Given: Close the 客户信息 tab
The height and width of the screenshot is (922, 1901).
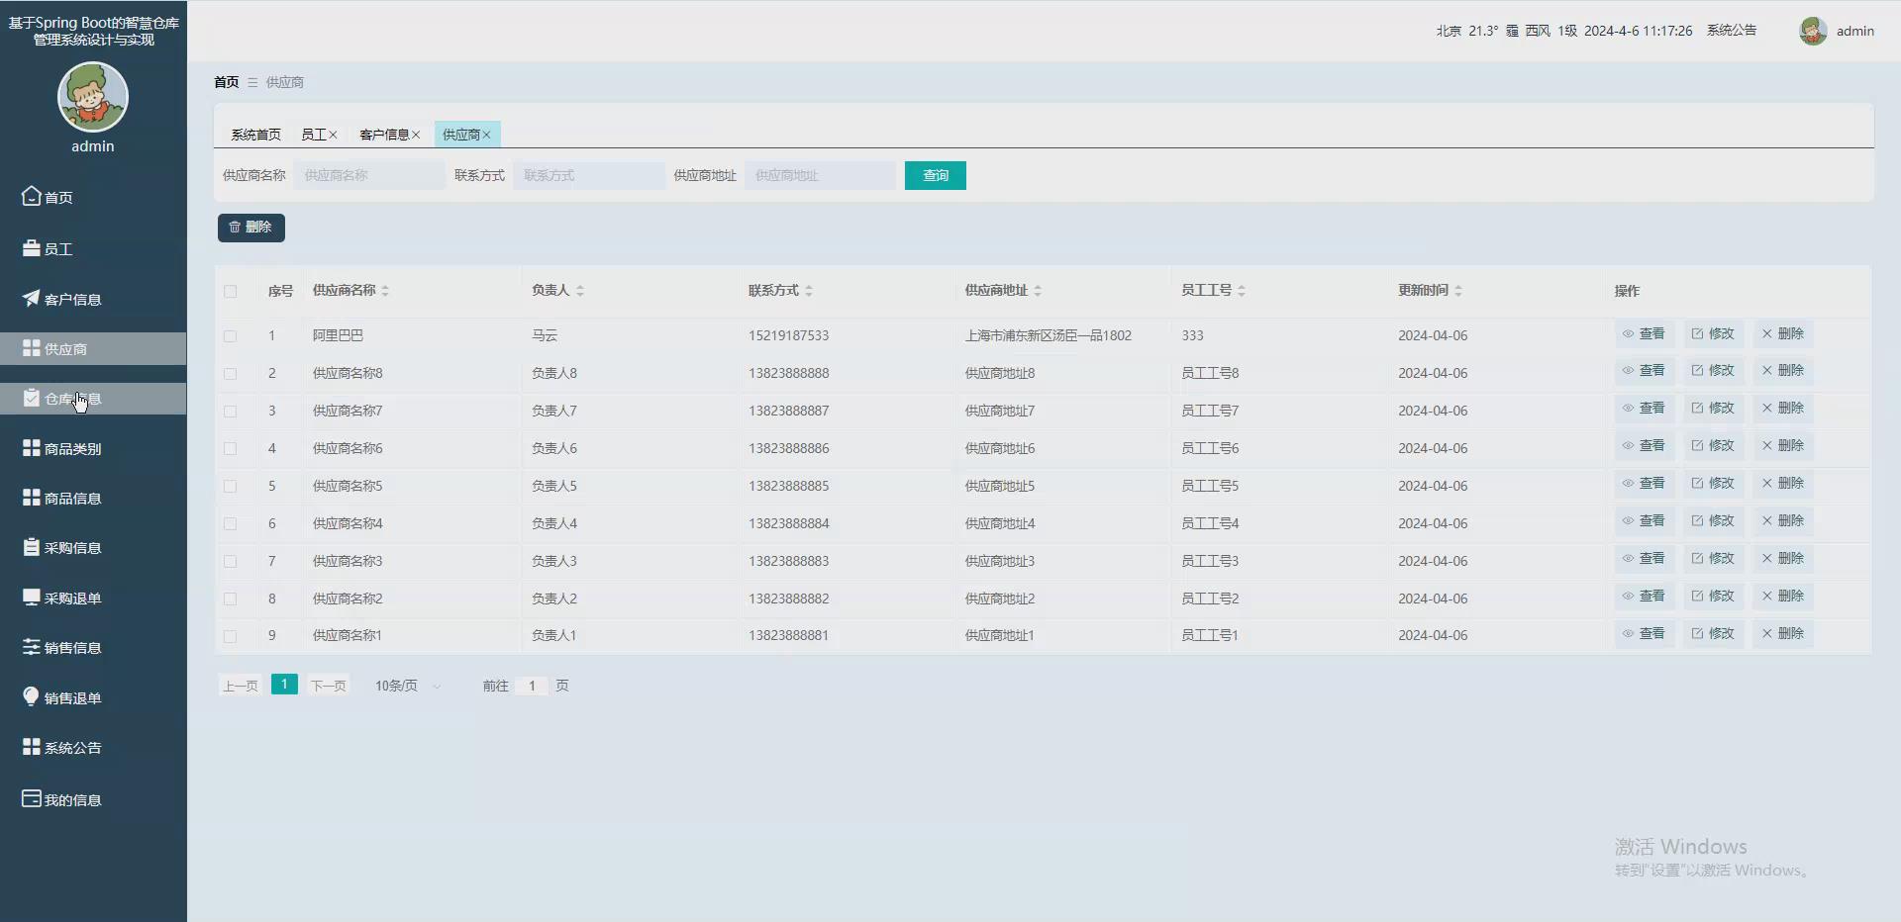Looking at the screenshot, I should (415, 135).
